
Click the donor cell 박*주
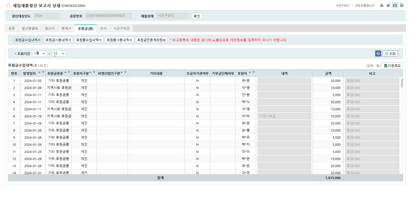pos(246,138)
